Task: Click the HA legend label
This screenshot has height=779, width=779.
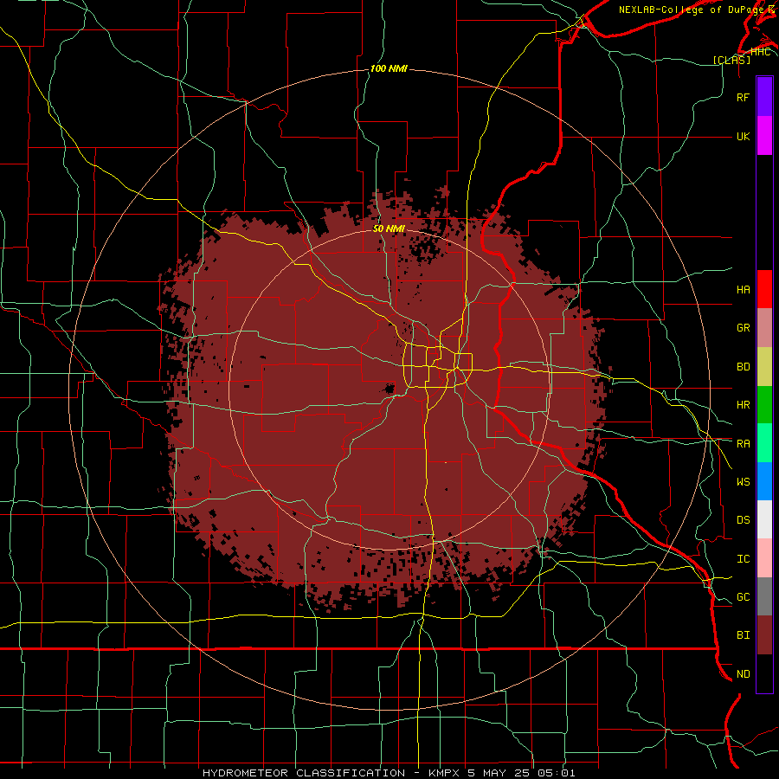Action: (744, 289)
